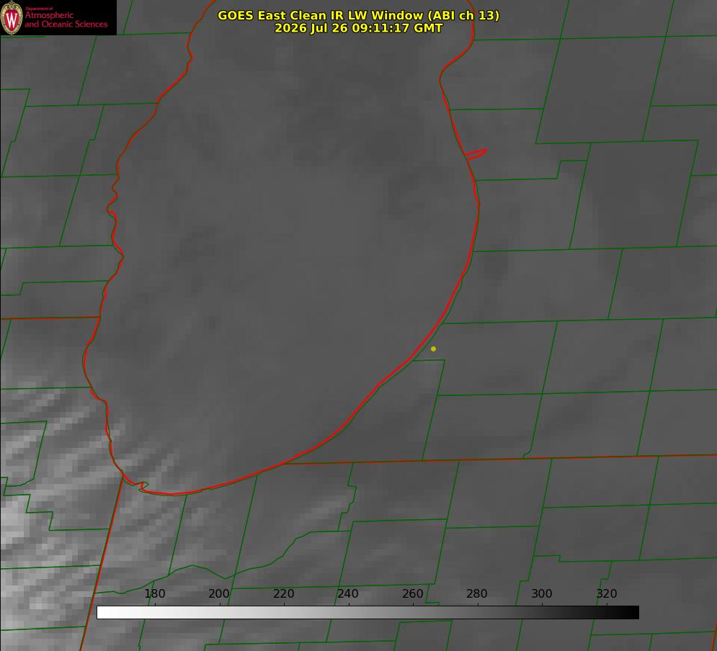Screen dimensions: 717x651
Task: Click the Atmospheric and Oceanic Sciences text
Action: tap(66, 19)
